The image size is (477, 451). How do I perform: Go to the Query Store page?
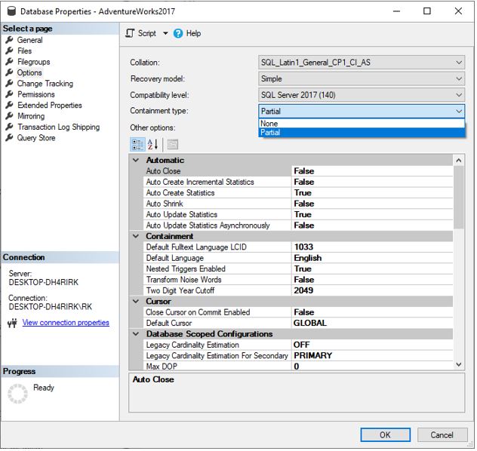tap(35, 138)
